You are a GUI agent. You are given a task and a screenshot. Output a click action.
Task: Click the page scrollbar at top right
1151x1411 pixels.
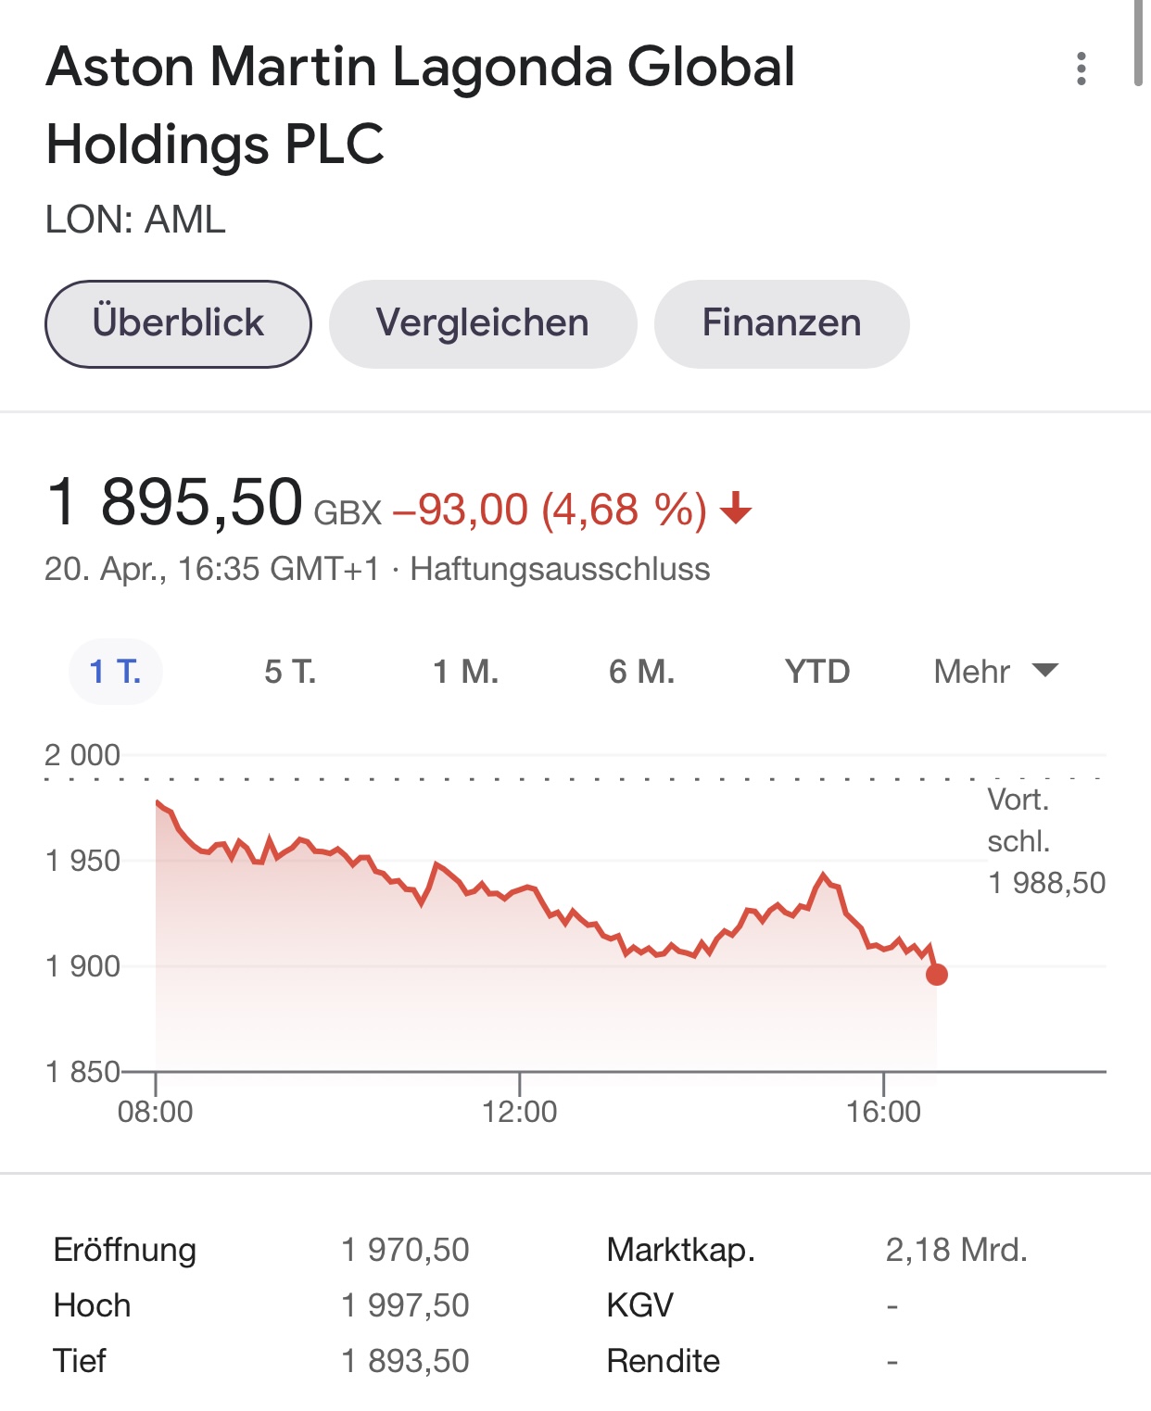(1139, 43)
